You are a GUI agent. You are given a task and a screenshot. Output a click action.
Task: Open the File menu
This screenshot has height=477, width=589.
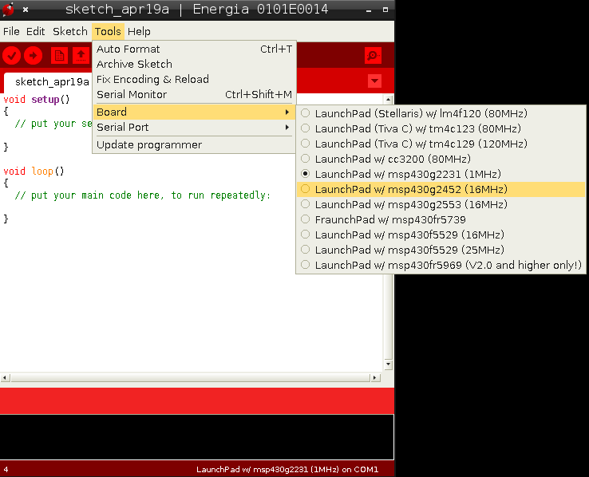[11, 32]
